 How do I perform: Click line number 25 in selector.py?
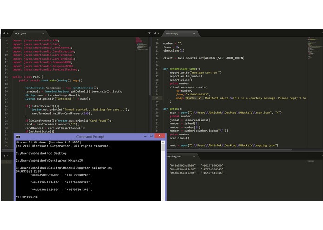coord(157,98)
